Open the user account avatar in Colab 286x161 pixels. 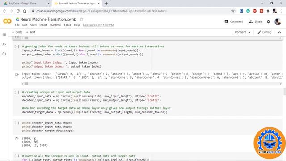coord(278,21)
